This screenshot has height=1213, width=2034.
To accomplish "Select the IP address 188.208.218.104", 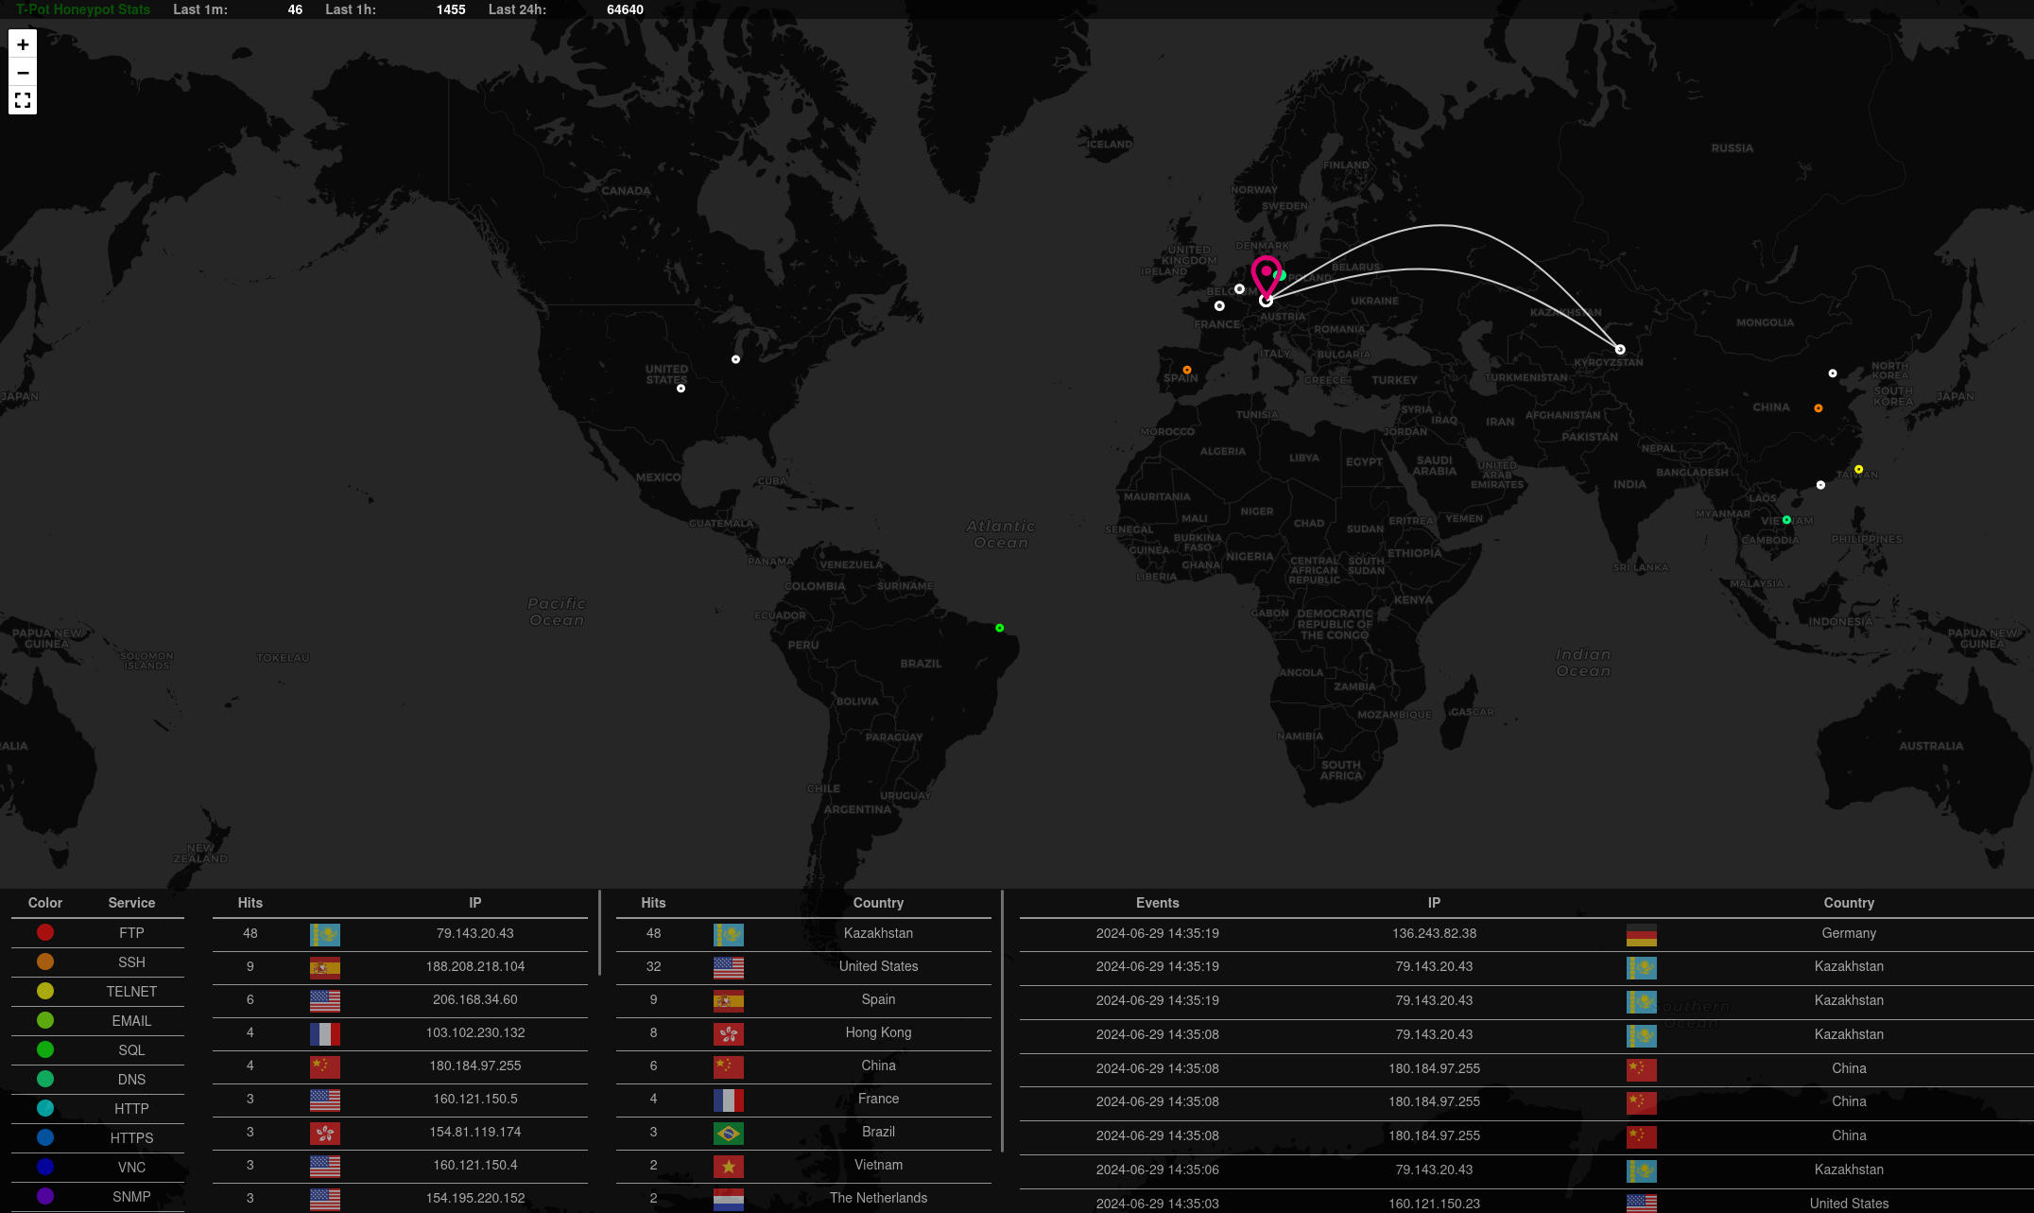I will pyautogui.click(x=474, y=966).
